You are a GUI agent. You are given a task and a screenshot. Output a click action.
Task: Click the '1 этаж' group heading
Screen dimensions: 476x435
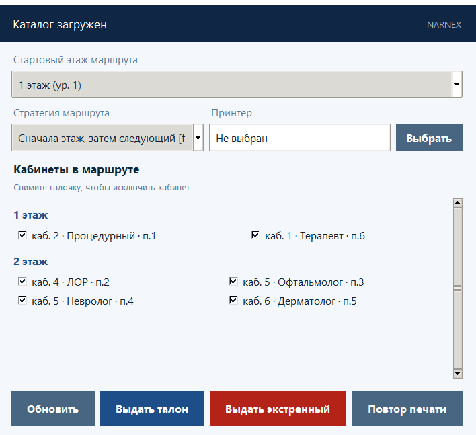[31, 215]
